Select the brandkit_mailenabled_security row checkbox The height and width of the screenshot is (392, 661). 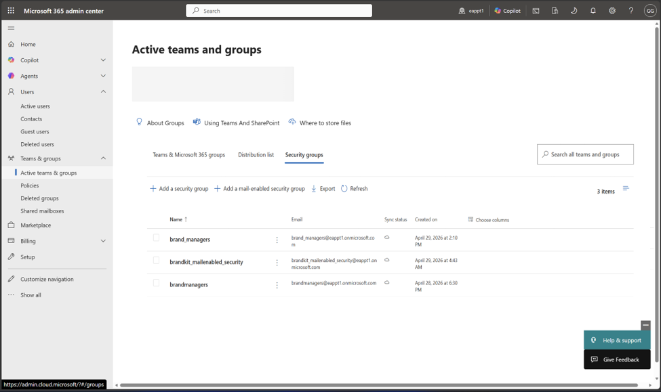[156, 261]
